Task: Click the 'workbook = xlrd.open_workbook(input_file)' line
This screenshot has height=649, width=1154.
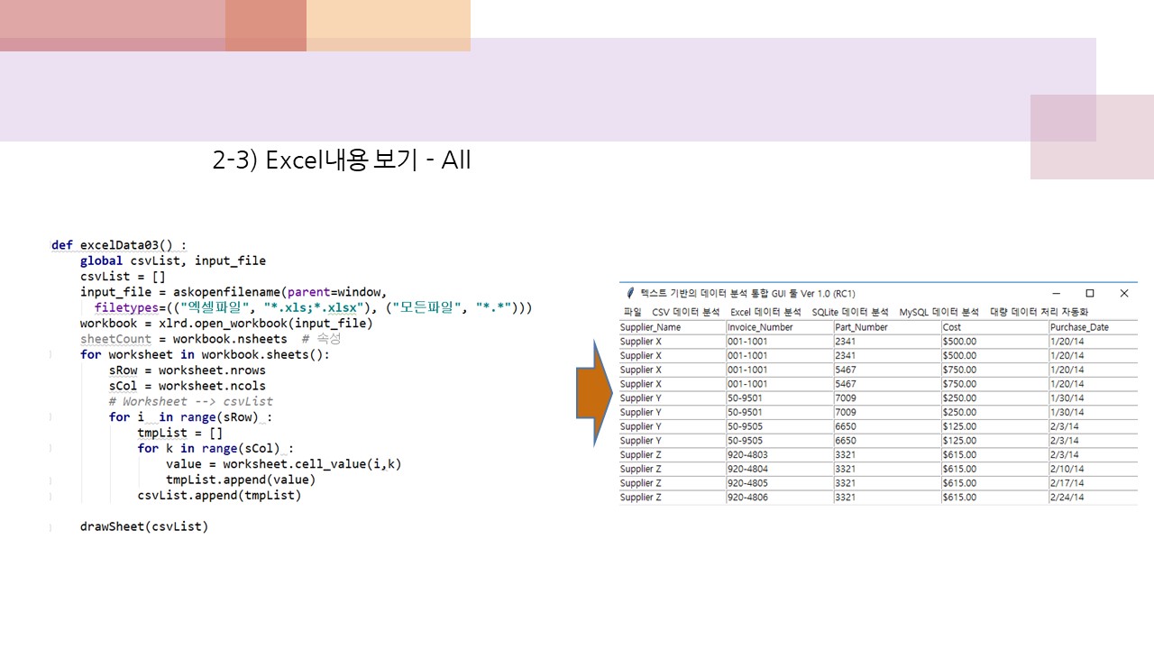Action: click(x=226, y=324)
